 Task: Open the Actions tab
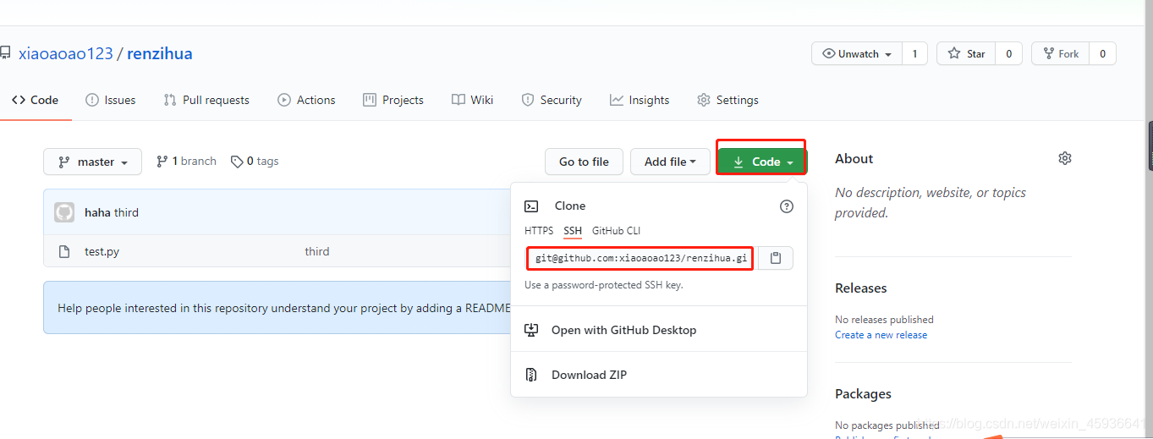pyautogui.click(x=306, y=100)
